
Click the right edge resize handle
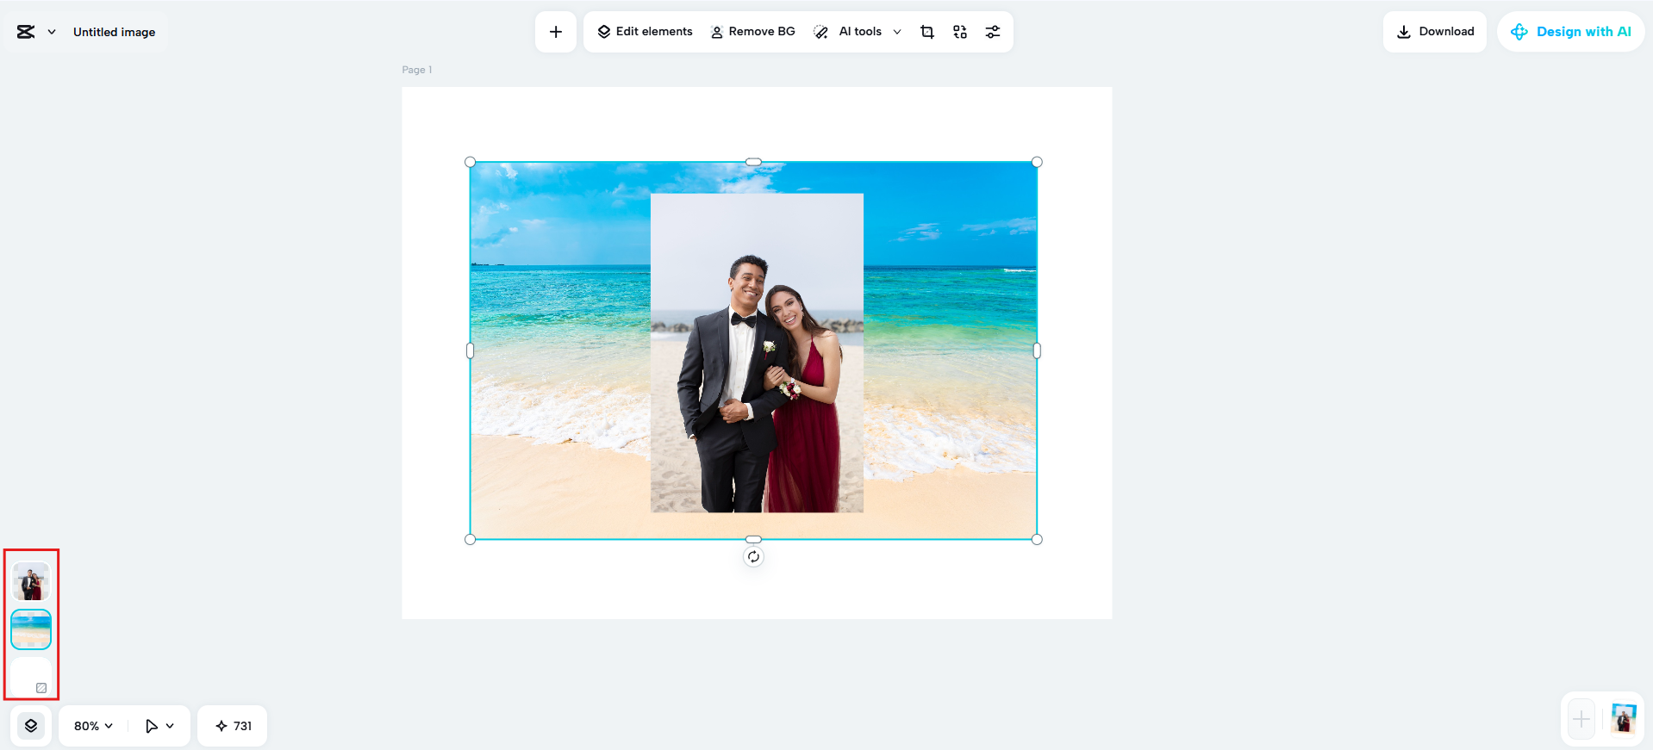[1037, 350]
